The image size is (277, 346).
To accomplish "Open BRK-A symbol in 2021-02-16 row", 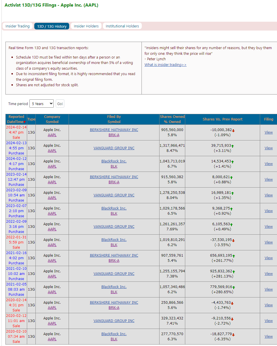I will (114, 261).
